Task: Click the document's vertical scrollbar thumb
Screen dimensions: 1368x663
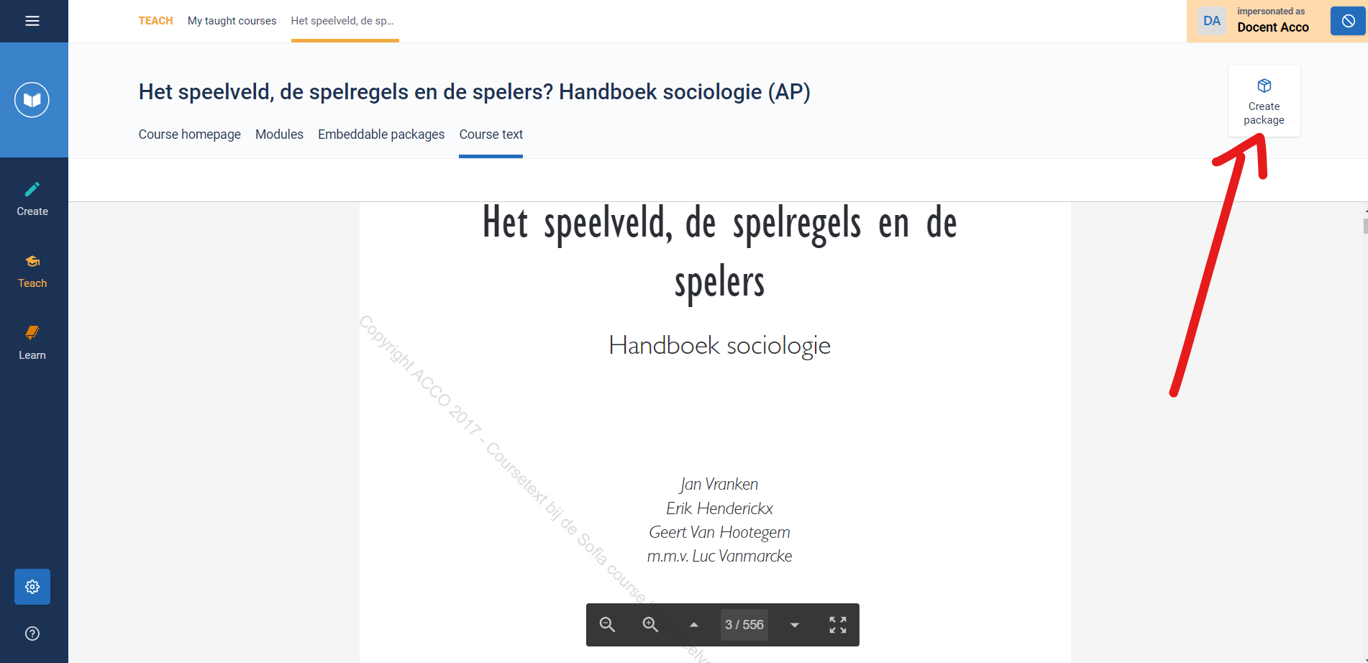Action: point(1365,226)
